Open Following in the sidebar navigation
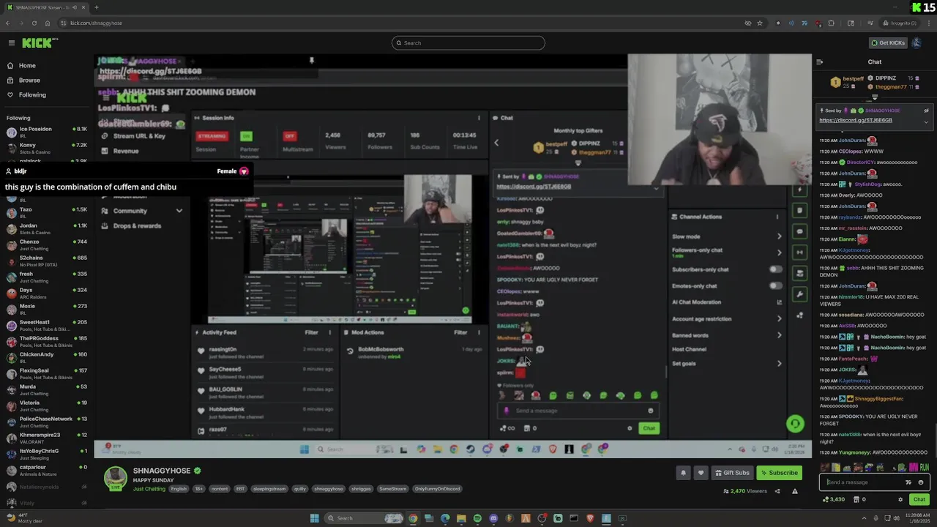 (32, 95)
